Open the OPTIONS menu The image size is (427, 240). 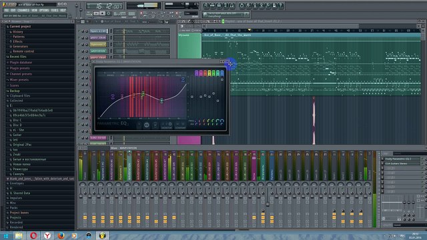click(x=44, y=11)
